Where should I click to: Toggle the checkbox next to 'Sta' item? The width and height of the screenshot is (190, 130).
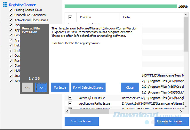(11, 66)
